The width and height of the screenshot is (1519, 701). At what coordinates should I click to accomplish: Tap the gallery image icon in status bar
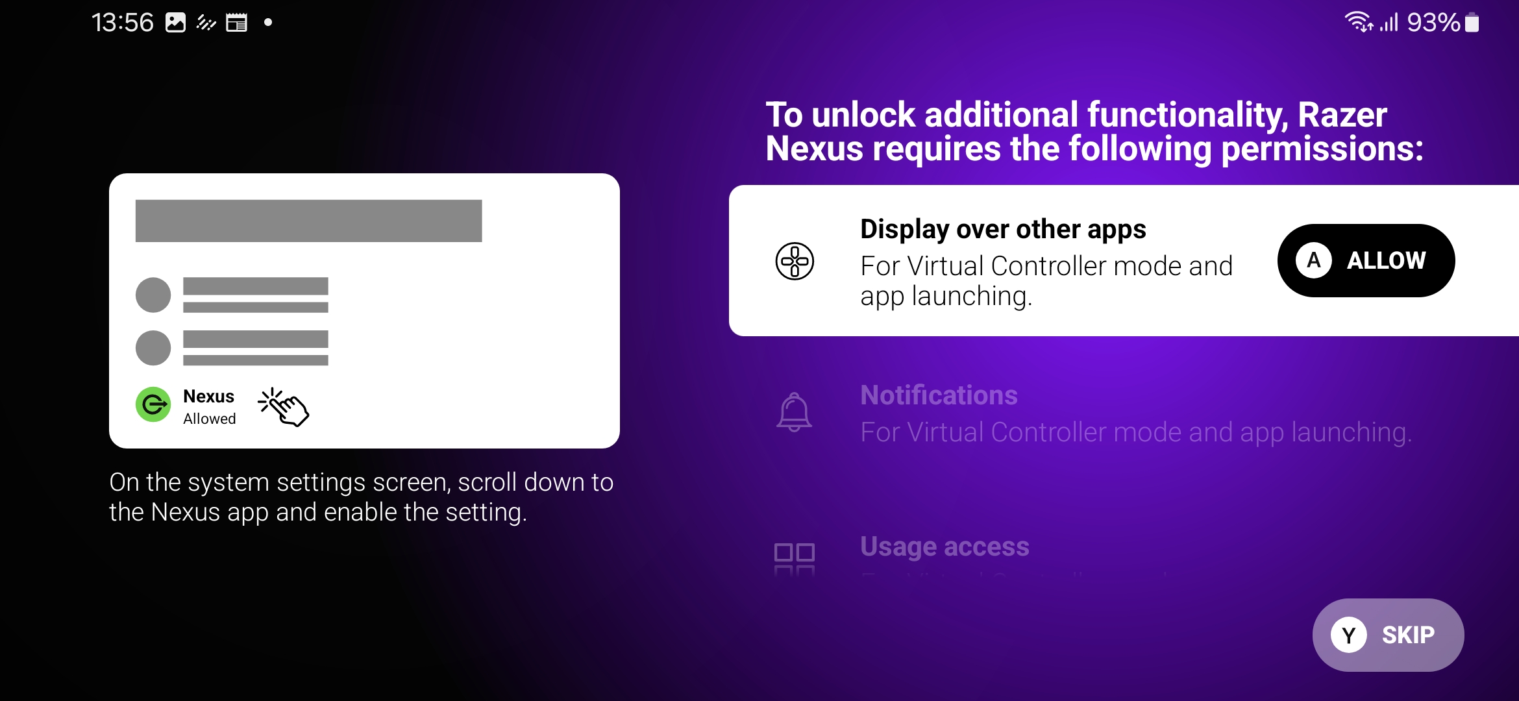pos(175,23)
